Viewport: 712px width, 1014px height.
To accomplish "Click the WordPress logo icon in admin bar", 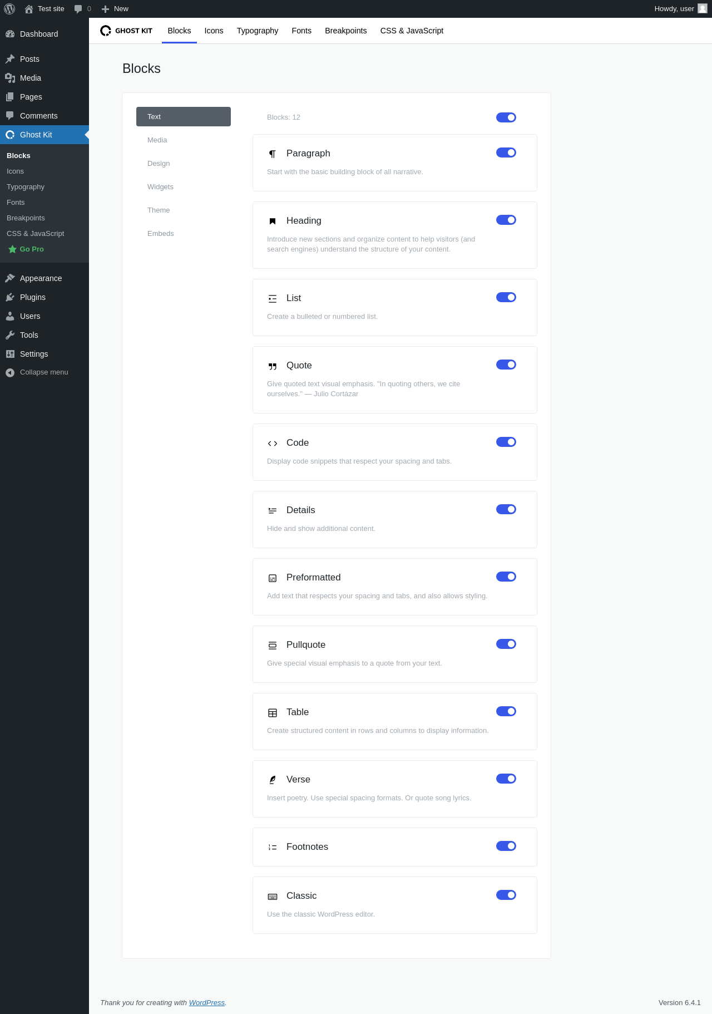I will [9, 9].
